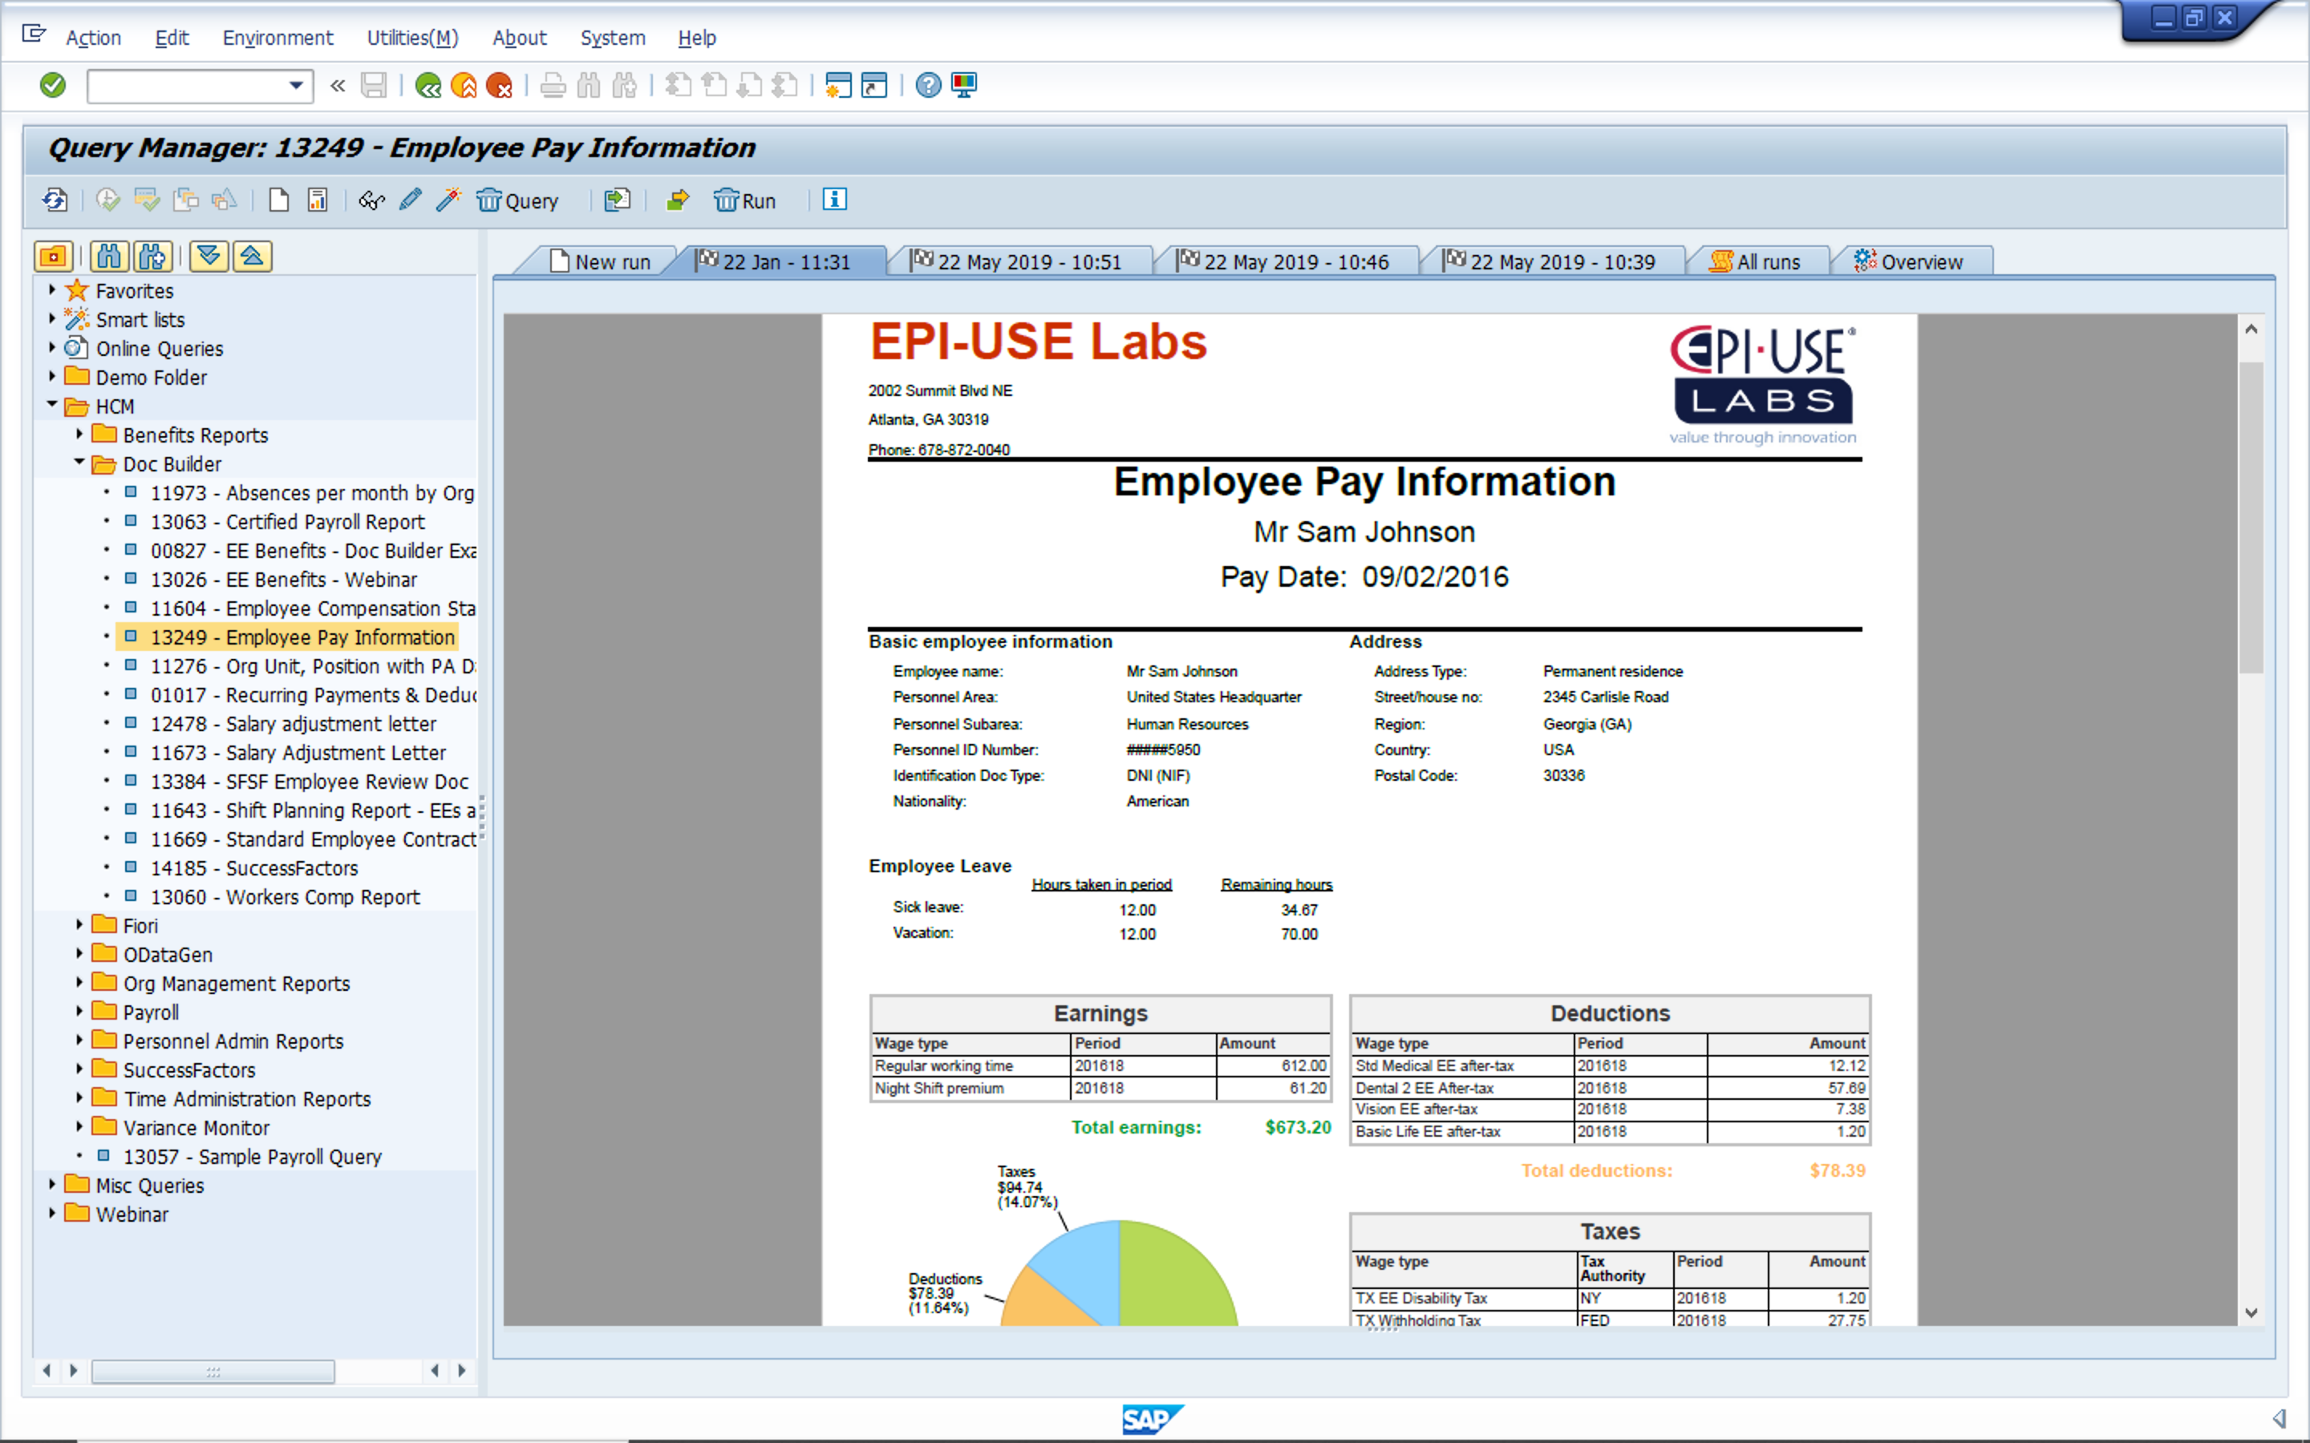Expand the Favorites node

pos(51,290)
